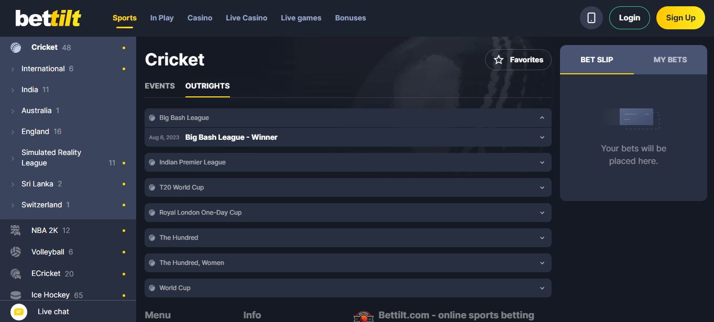
Task: Expand World Cup outrights chevron
Action: pos(542,288)
